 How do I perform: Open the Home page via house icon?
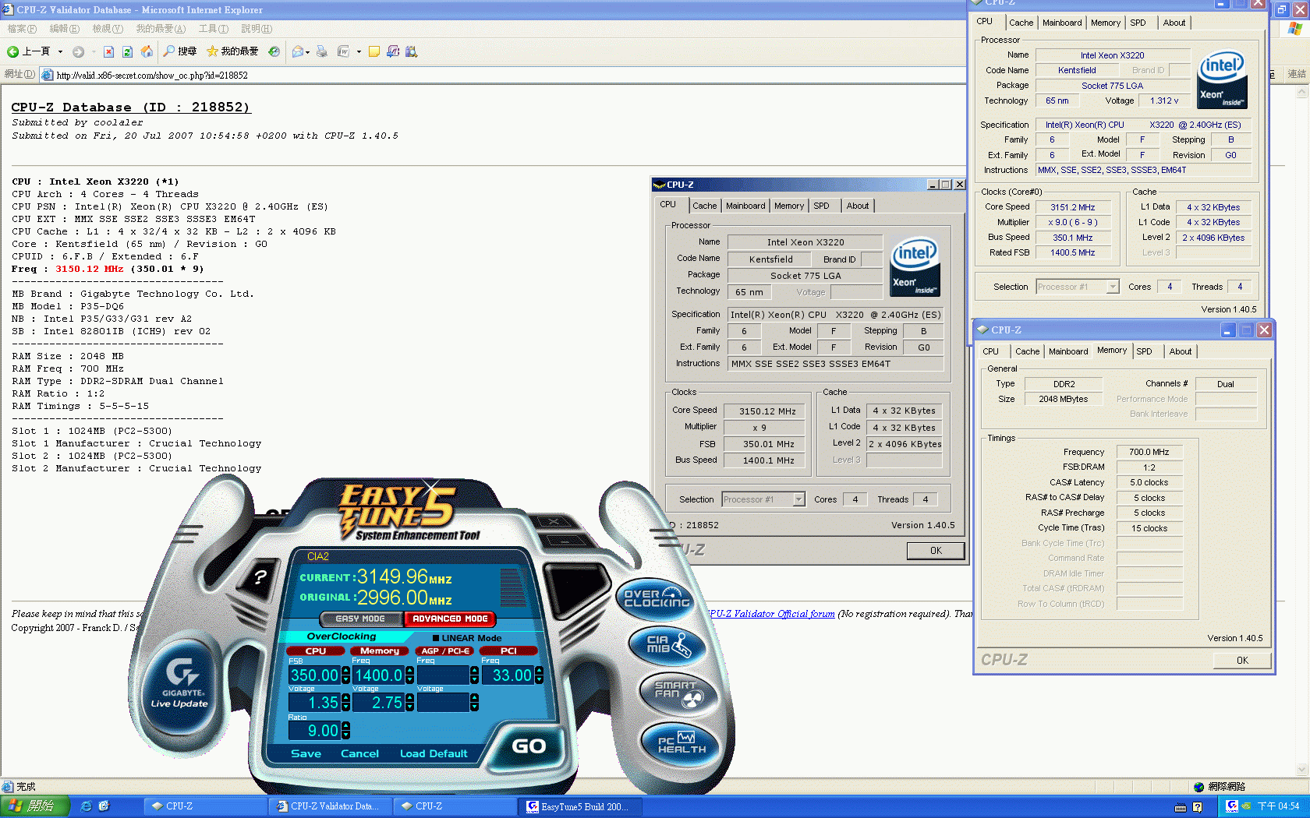(147, 52)
